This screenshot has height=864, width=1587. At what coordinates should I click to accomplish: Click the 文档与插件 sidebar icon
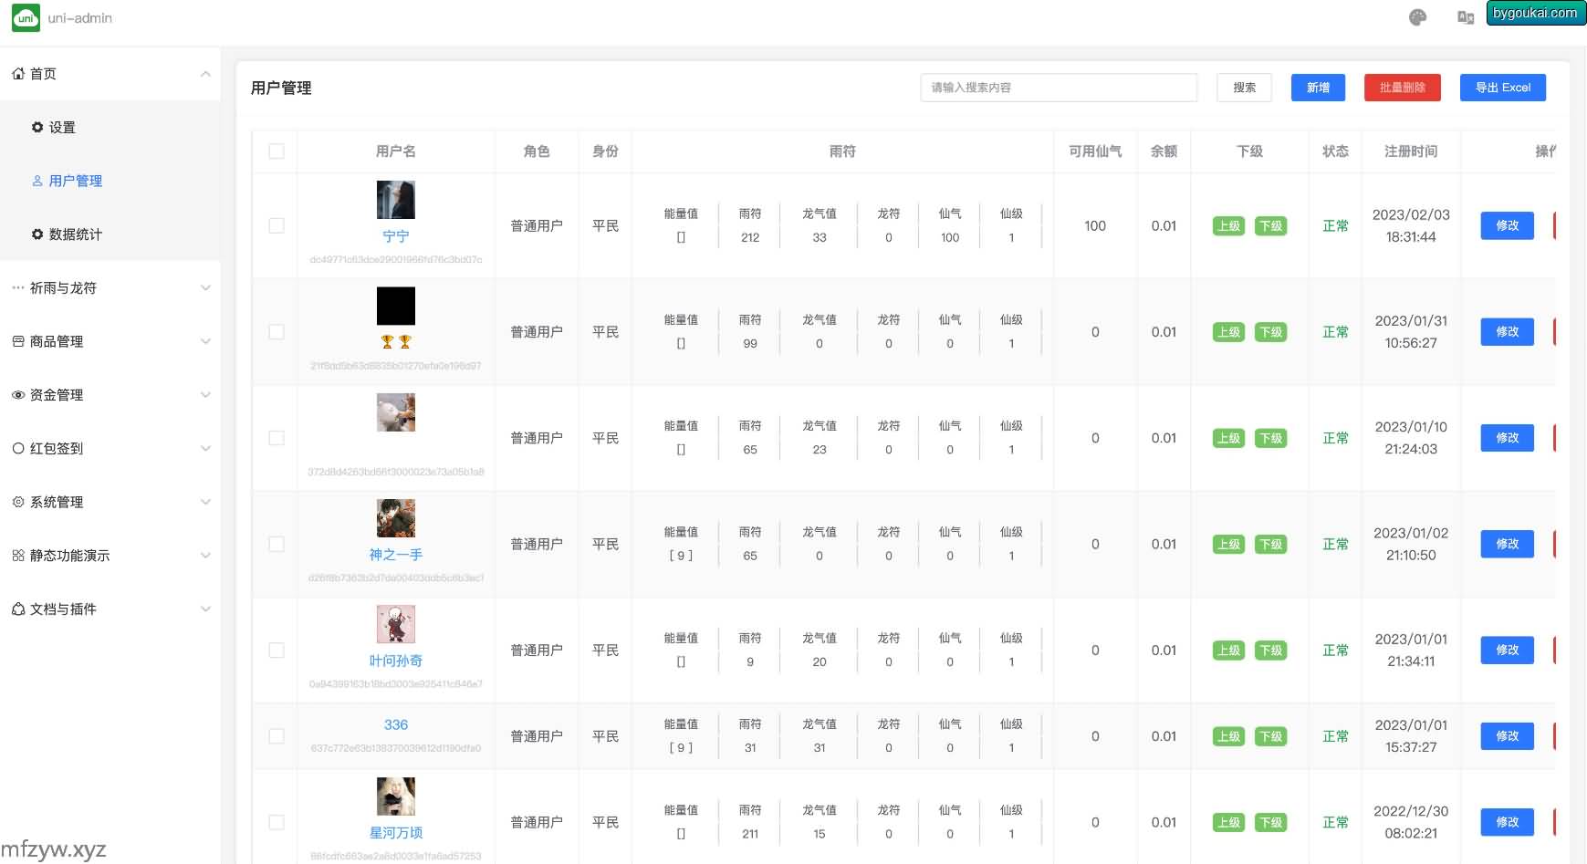click(18, 609)
